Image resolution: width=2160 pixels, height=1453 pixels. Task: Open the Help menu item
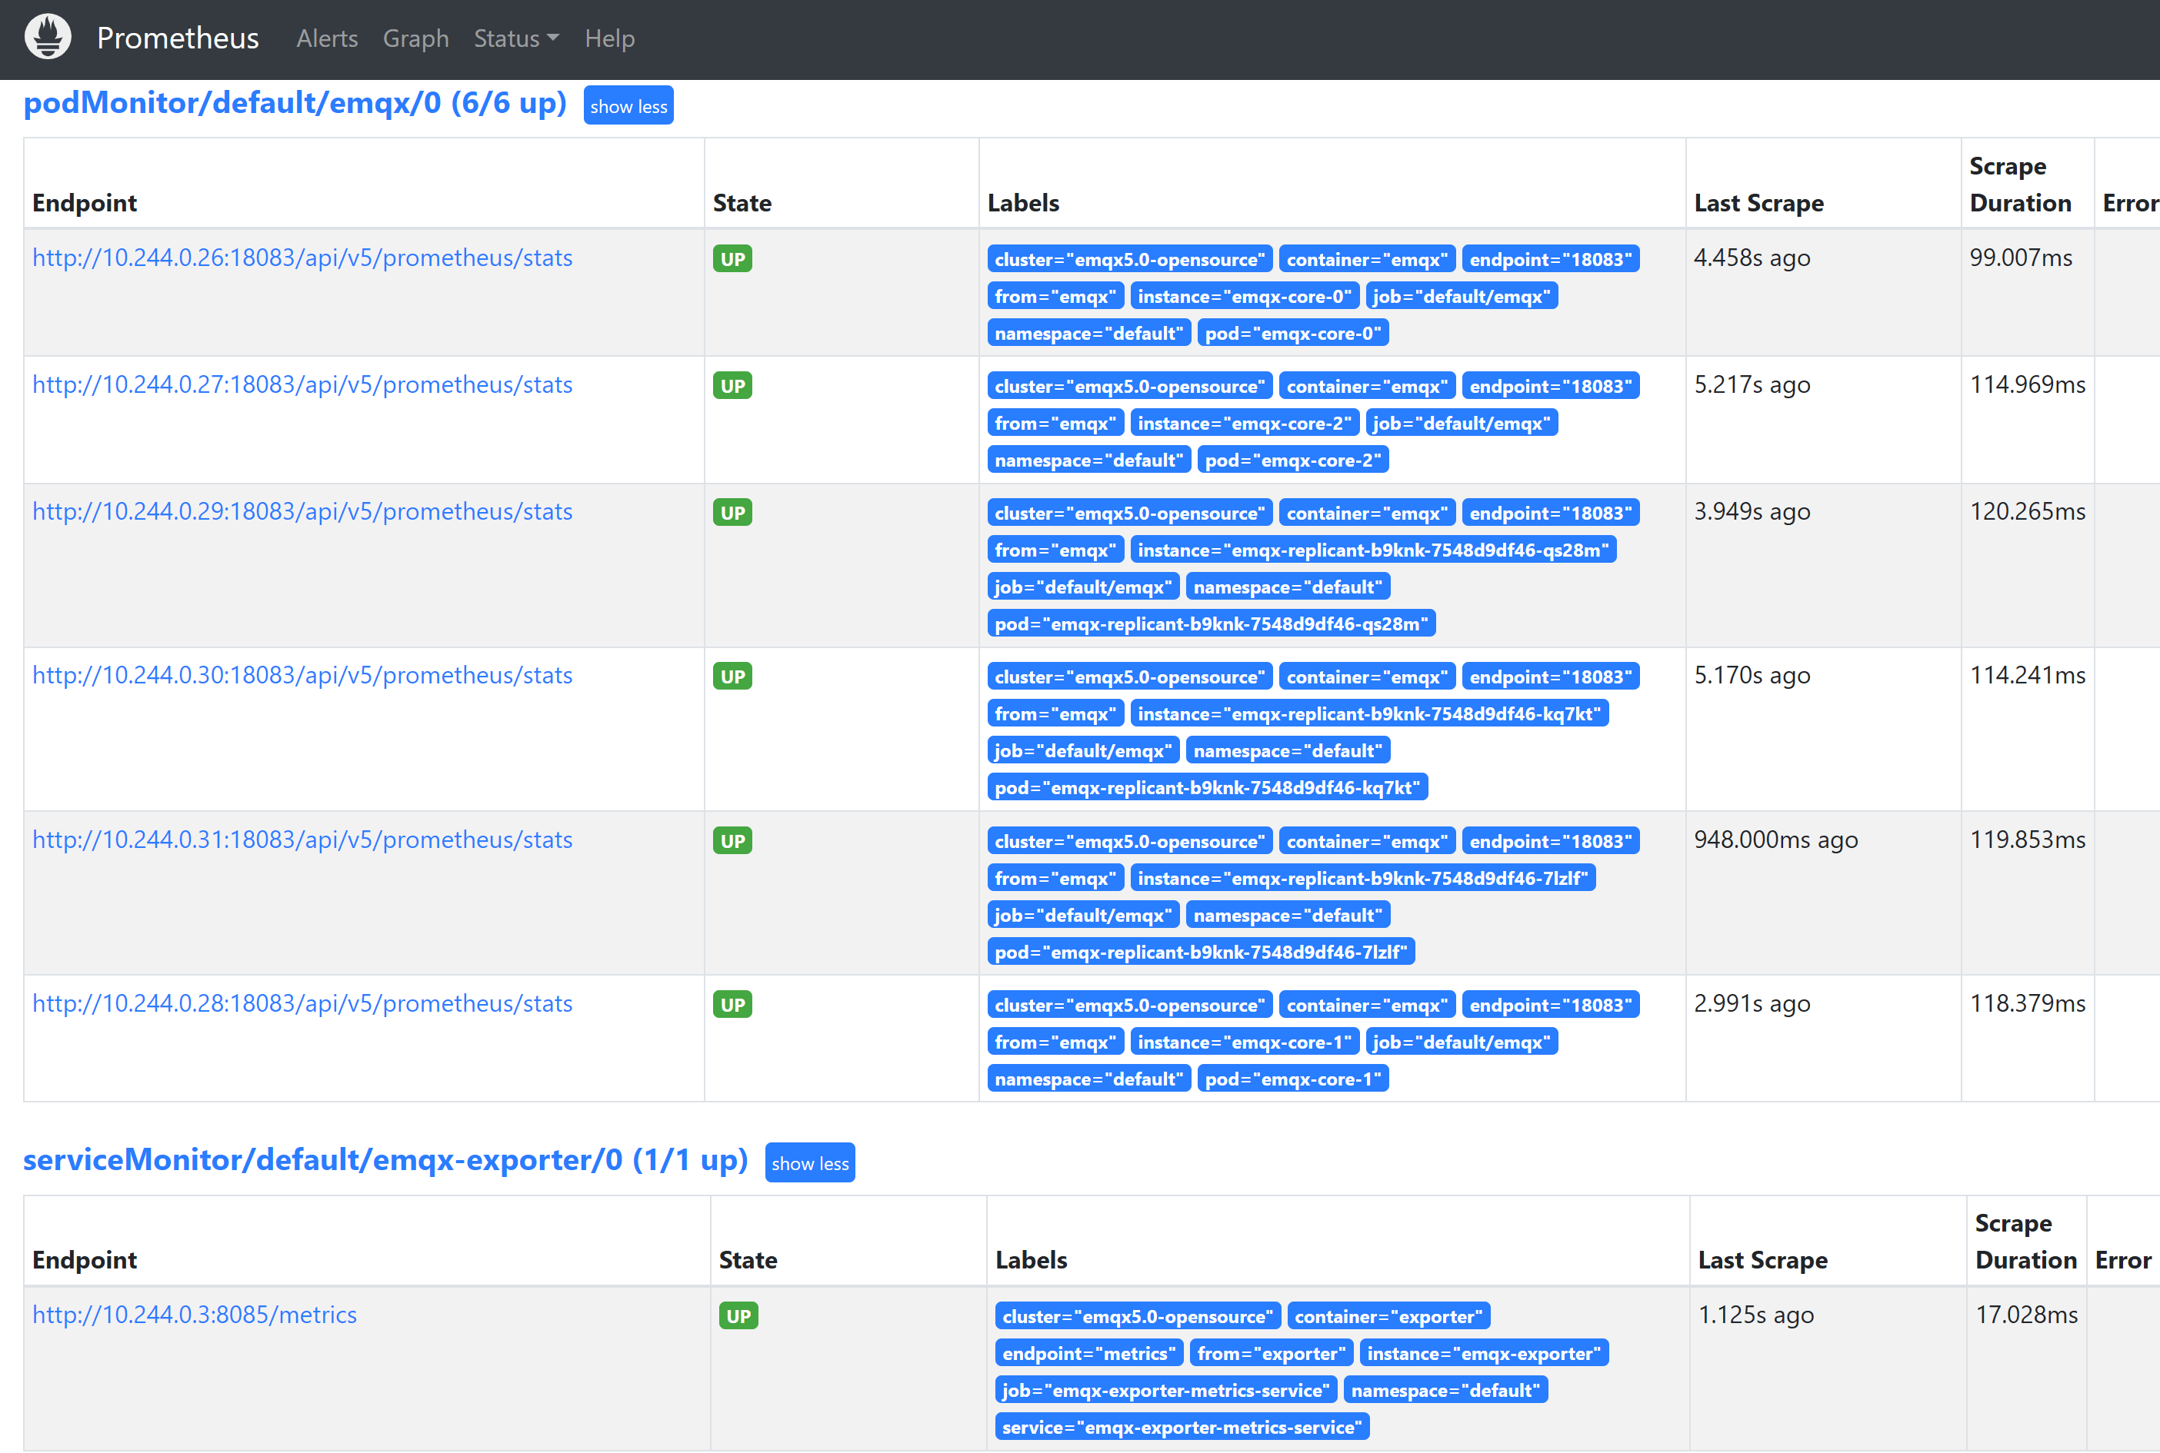click(x=609, y=39)
